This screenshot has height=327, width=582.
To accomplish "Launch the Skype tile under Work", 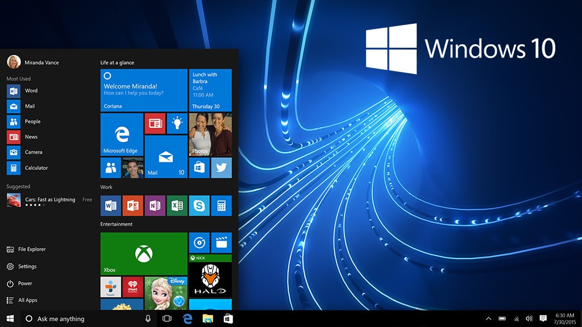I will (199, 206).
